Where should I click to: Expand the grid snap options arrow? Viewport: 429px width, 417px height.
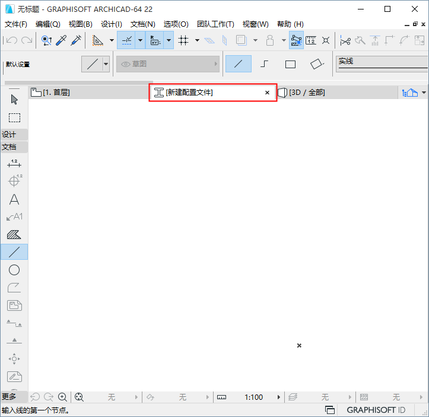click(x=197, y=40)
